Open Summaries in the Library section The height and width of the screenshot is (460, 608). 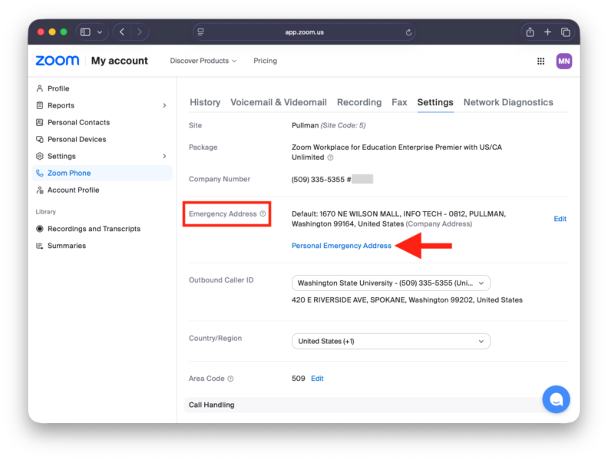[67, 246]
